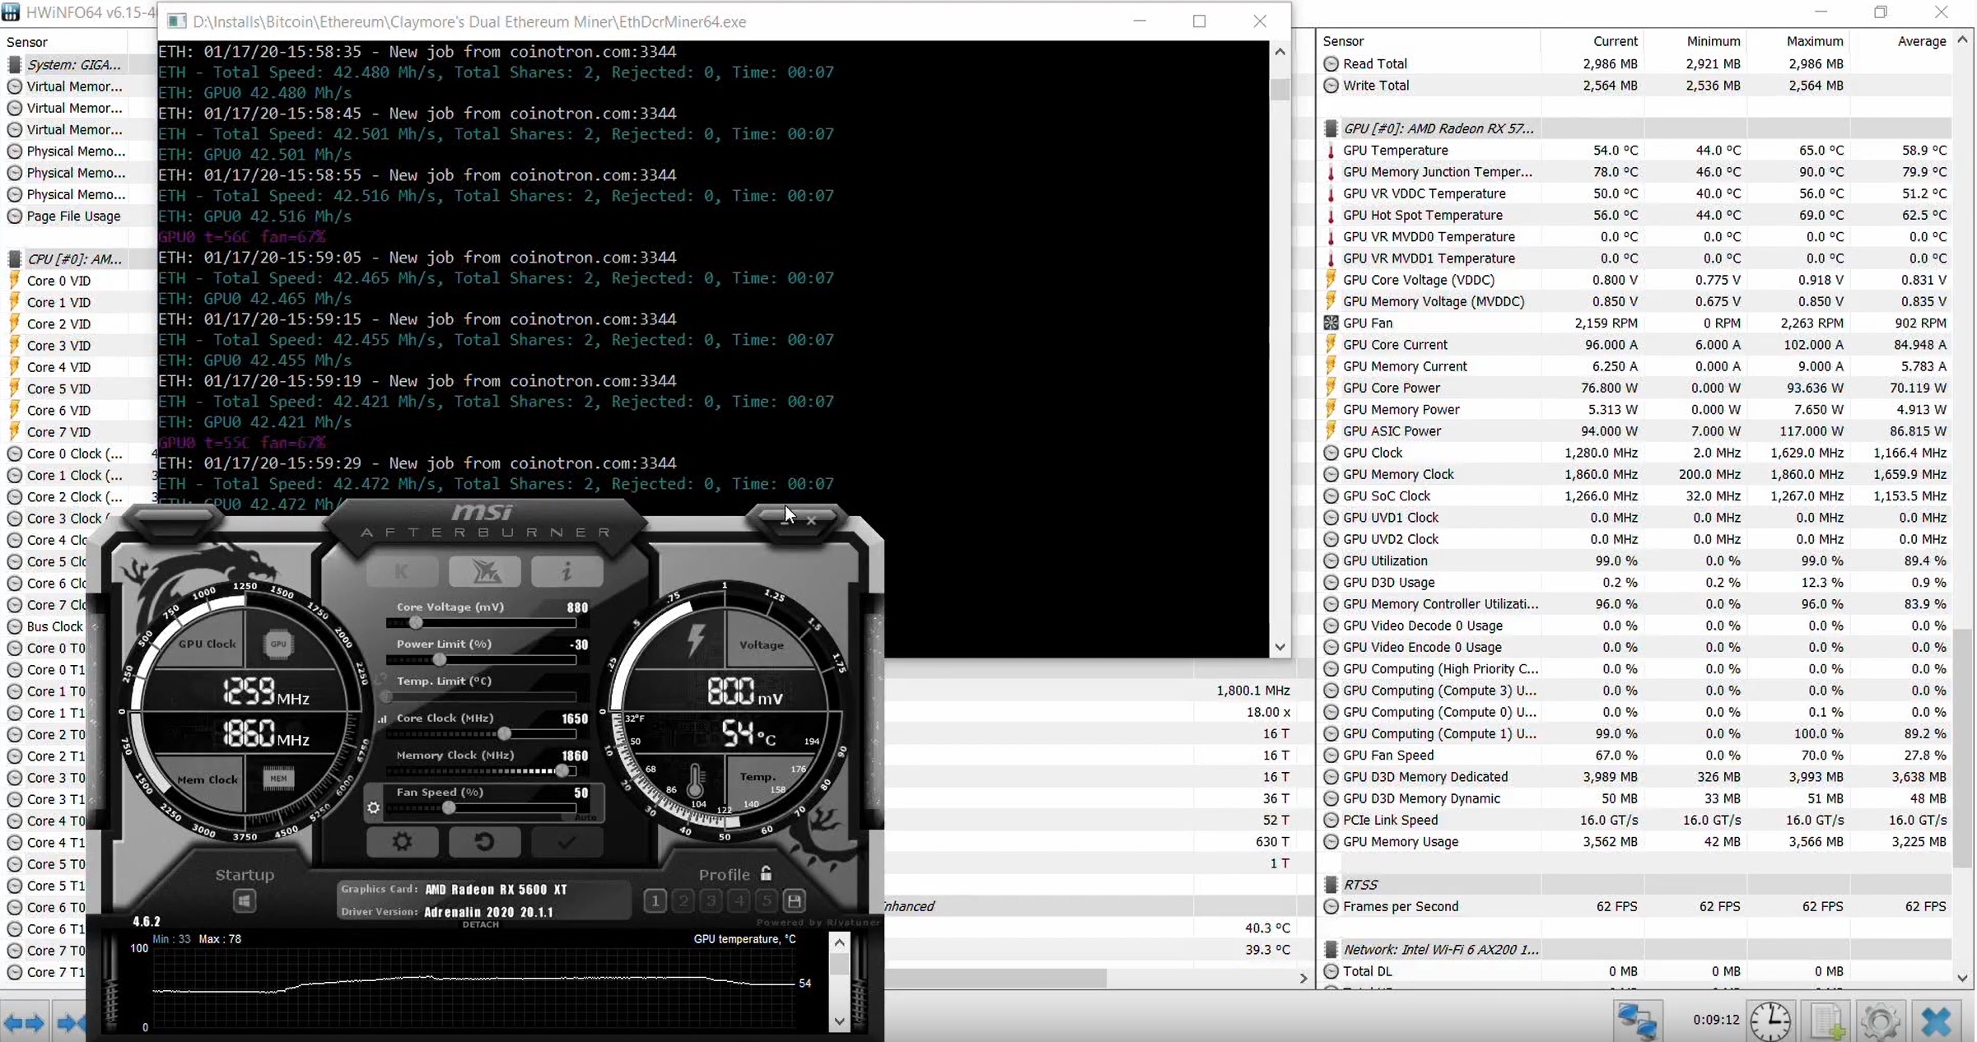Open HWiNFO sensor settings gear
The width and height of the screenshot is (1977, 1042).
point(1881,1021)
